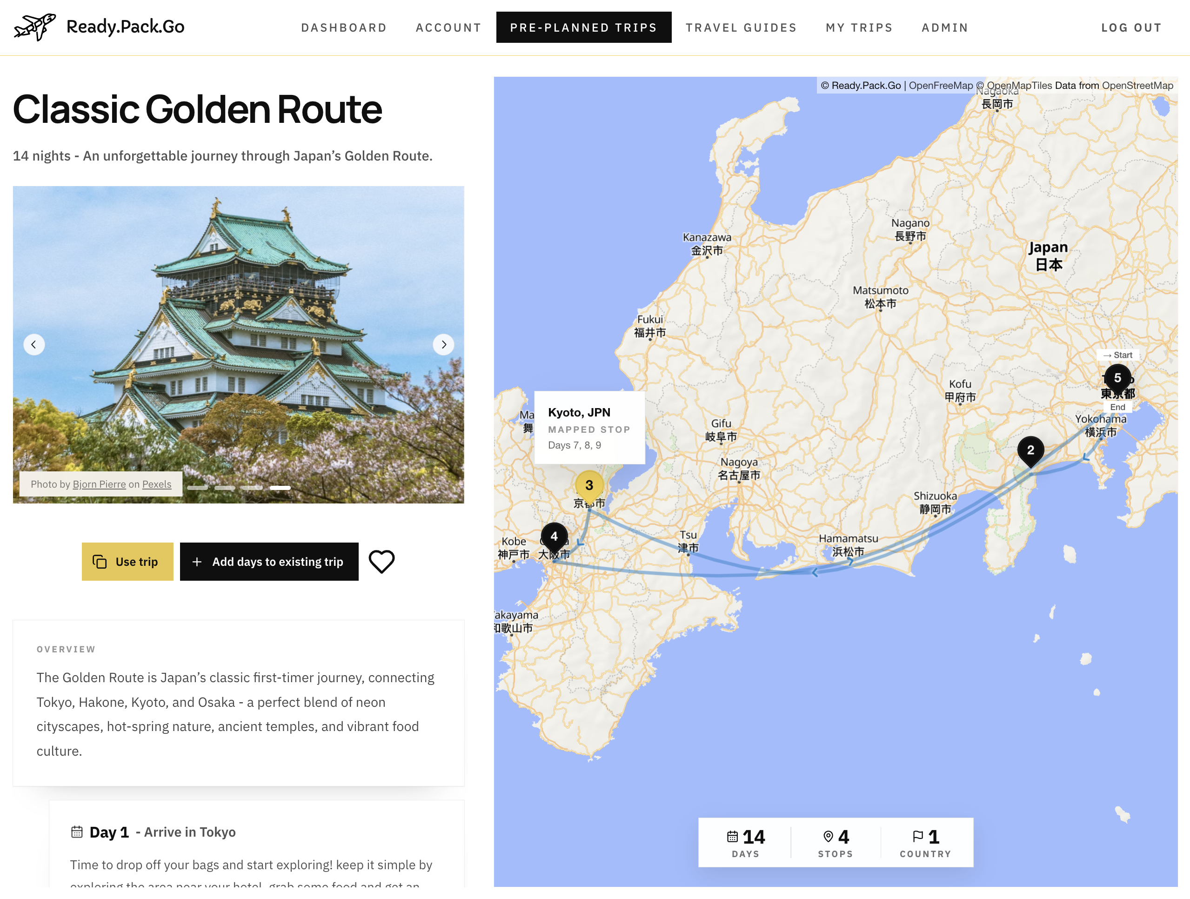Jump to the second carousel slide indicator
The image size is (1190, 899).
coord(225,488)
